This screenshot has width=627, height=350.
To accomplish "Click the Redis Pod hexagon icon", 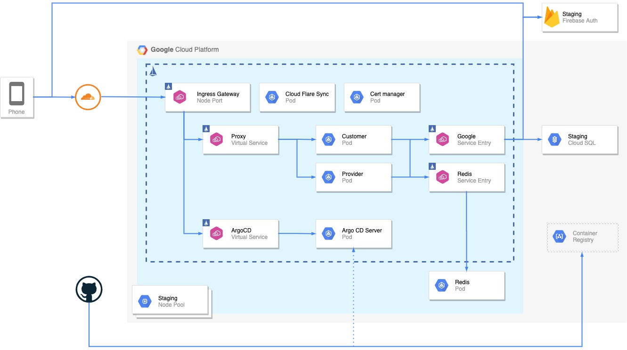I will tap(442, 285).
